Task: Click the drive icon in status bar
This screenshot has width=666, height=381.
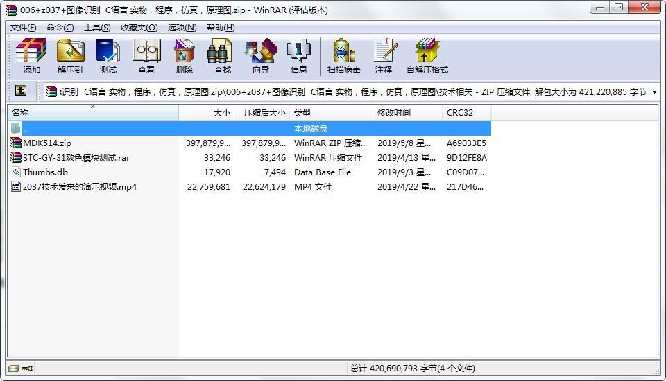Action: coord(14,369)
